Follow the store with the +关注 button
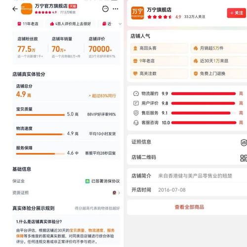247x247 pixels. coord(237,13)
